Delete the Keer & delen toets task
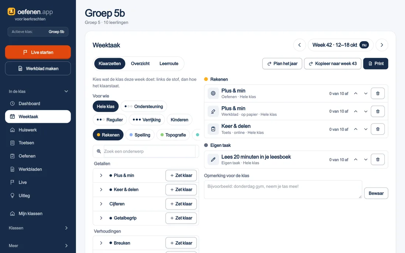This screenshot has width=405, height=253. pyautogui.click(x=378, y=129)
